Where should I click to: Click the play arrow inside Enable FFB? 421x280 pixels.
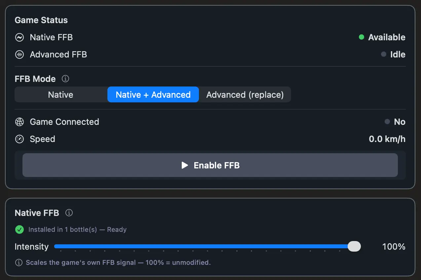pos(185,165)
